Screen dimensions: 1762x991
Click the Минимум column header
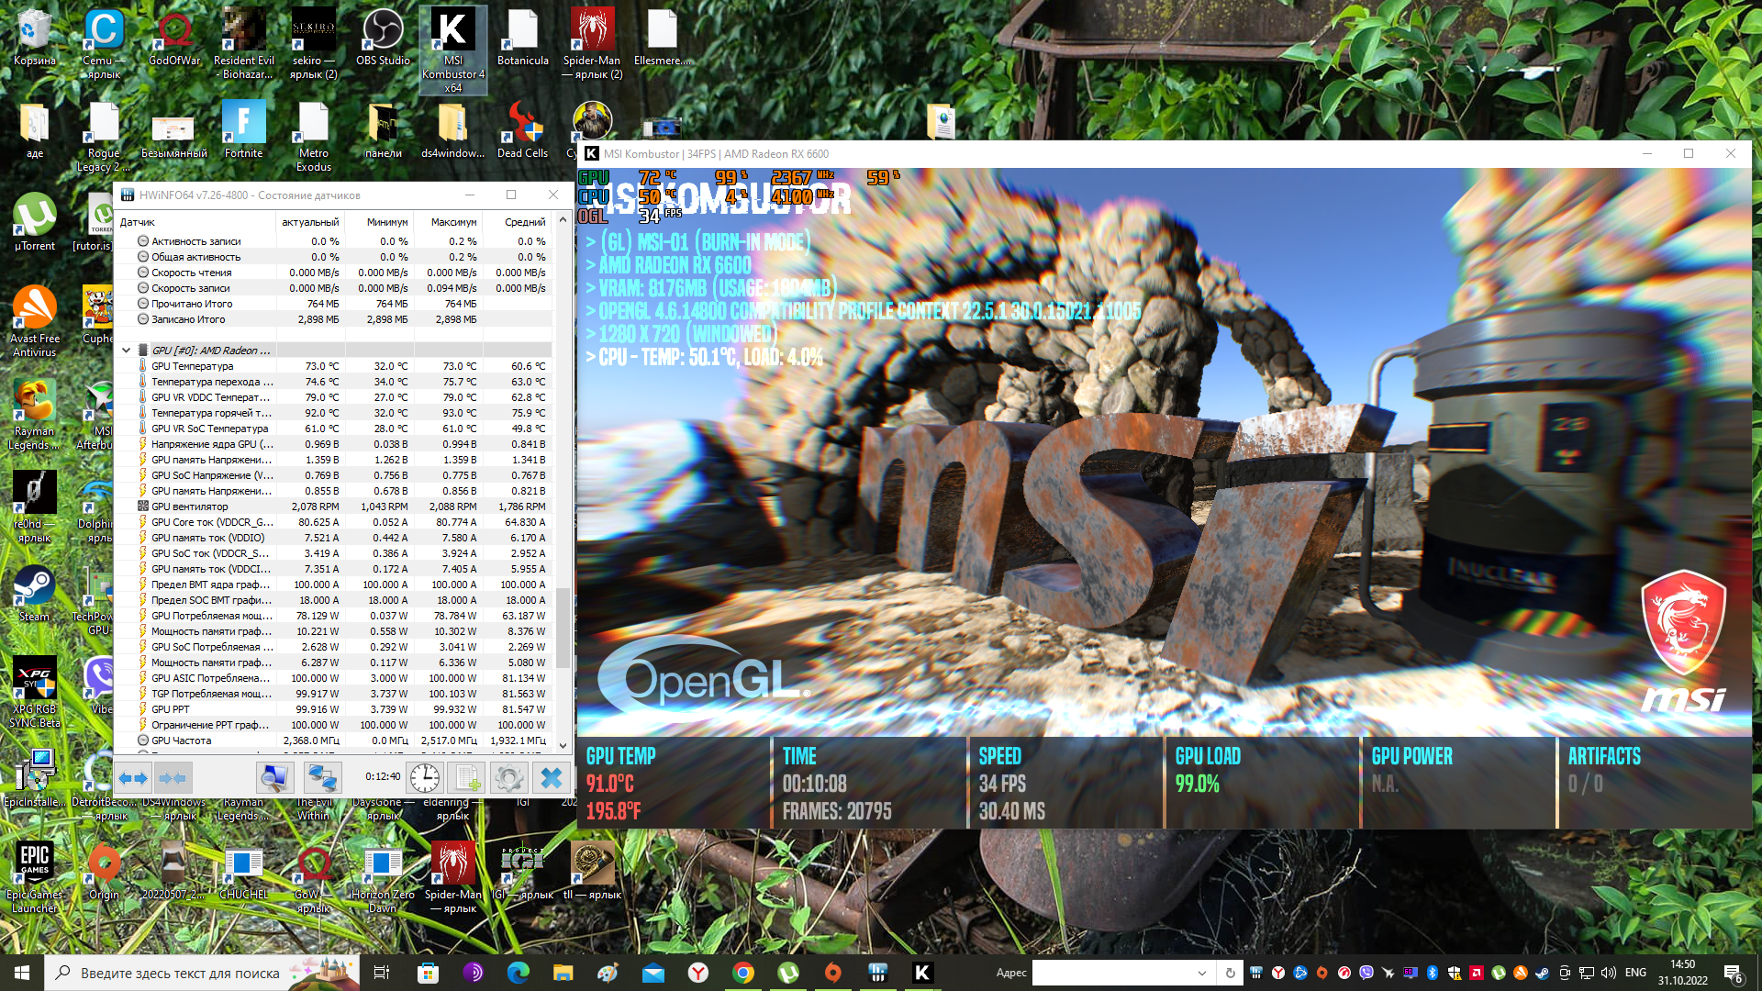pos(379,222)
